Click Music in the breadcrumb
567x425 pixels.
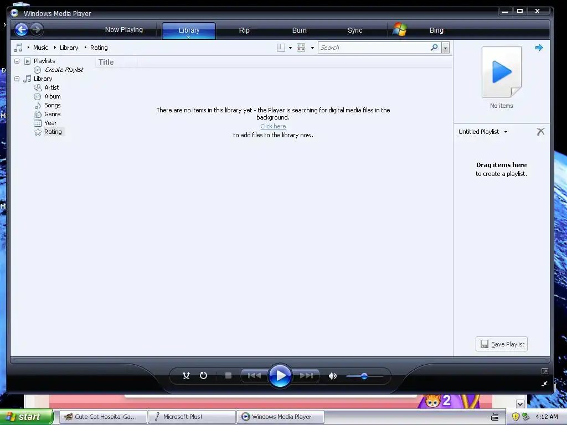pos(40,48)
